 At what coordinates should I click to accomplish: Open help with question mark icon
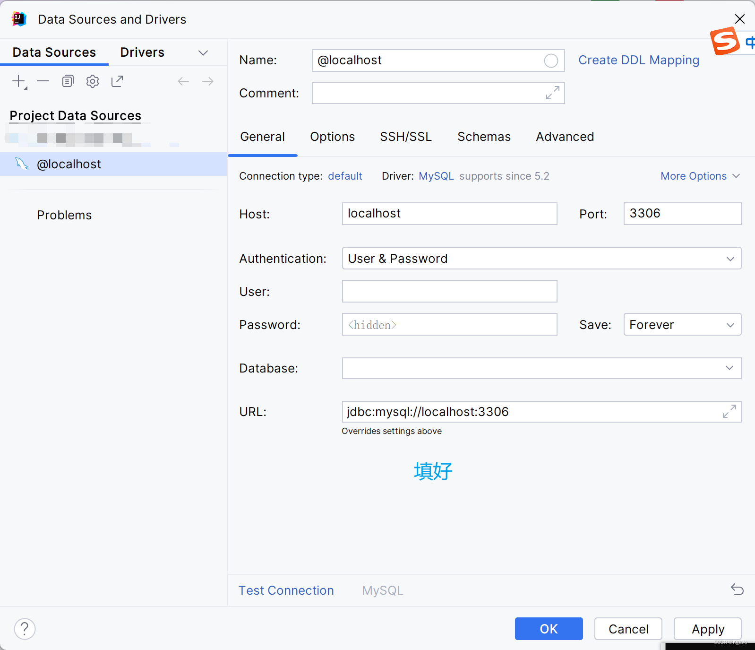[25, 629]
